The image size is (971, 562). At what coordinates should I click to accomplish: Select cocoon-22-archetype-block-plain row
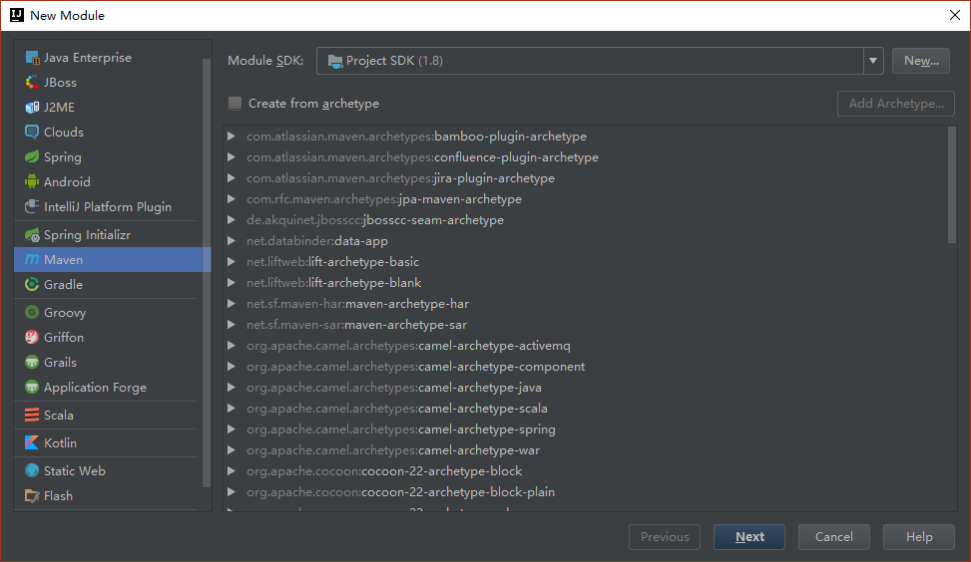(x=585, y=492)
